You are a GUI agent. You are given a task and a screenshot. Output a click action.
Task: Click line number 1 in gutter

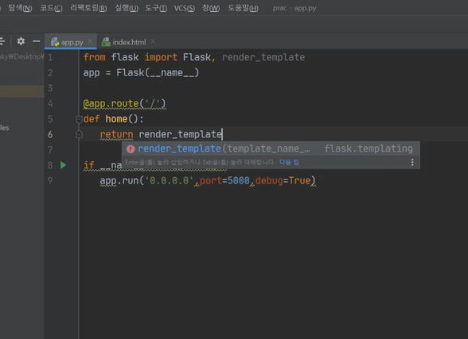click(x=50, y=57)
